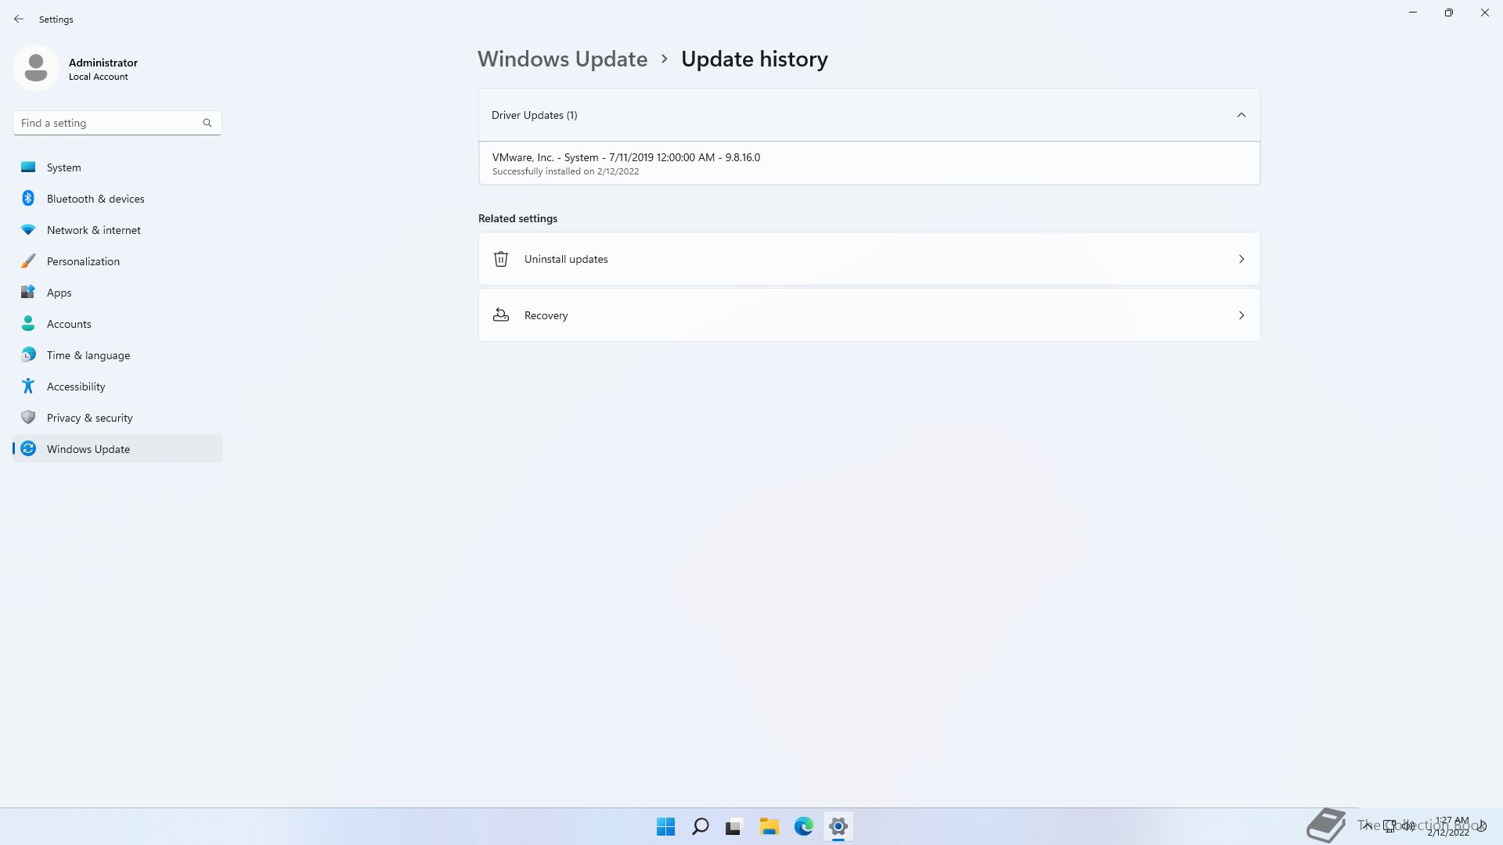Click Successfully installed on 2/12/2022 text

pos(566,171)
